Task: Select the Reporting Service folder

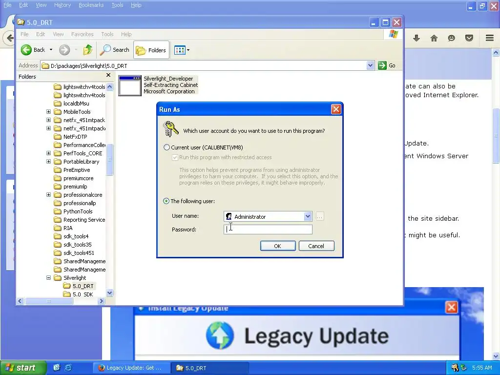Action: pos(80,220)
